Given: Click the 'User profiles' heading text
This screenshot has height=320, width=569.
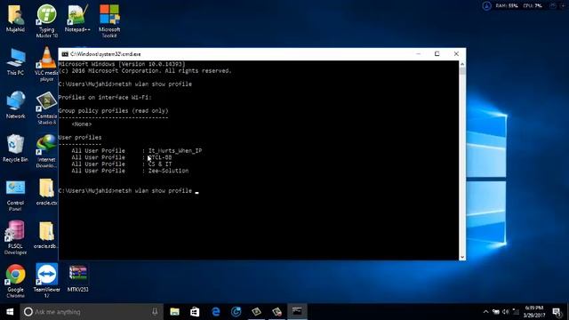Looking at the screenshot, I should pyautogui.click(x=80, y=138).
